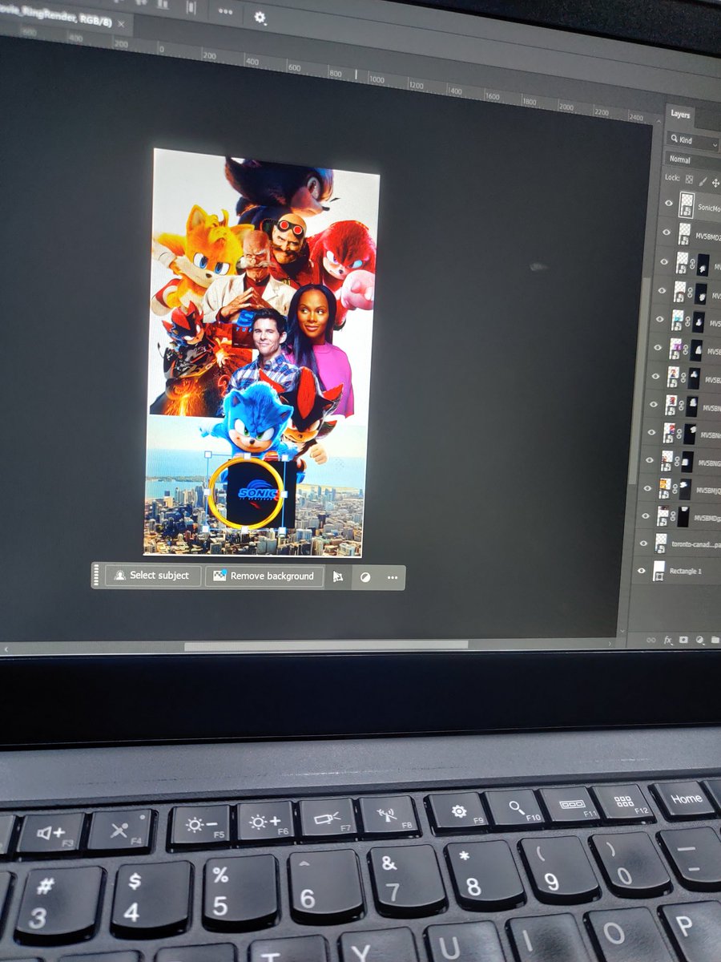The height and width of the screenshot is (962, 721).
Task: Toggle visibility of MV5BMJQ layer
Action: 648,487
